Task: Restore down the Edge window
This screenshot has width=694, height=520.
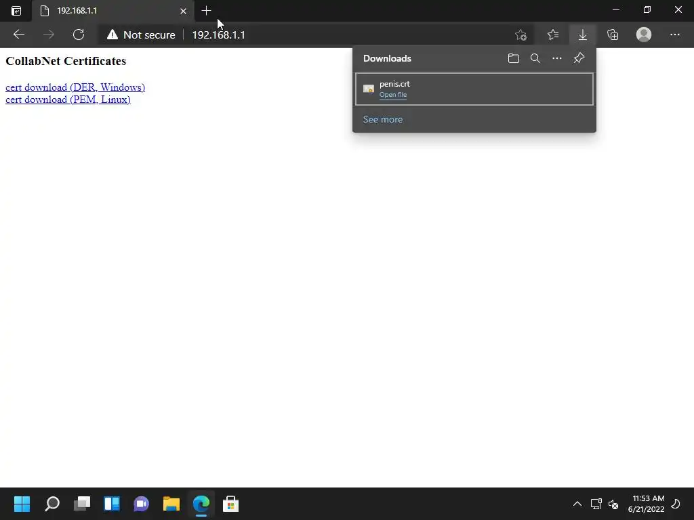Action: 647,9
